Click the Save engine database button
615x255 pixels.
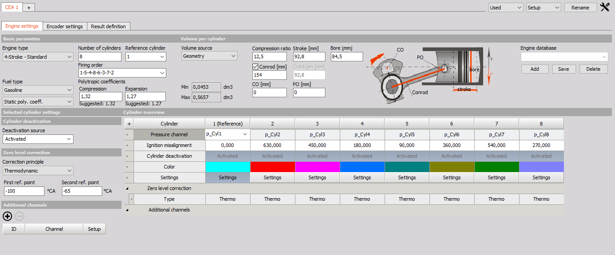pyautogui.click(x=564, y=69)
